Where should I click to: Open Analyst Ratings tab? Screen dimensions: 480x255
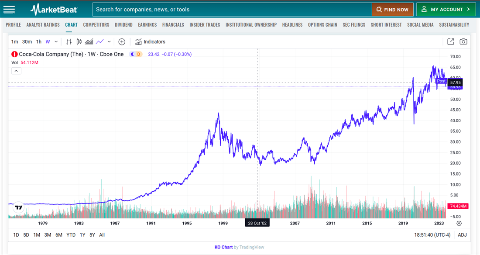[43, 25]
